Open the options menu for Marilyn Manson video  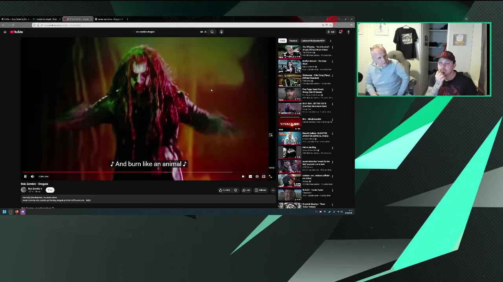click(332, 61)
